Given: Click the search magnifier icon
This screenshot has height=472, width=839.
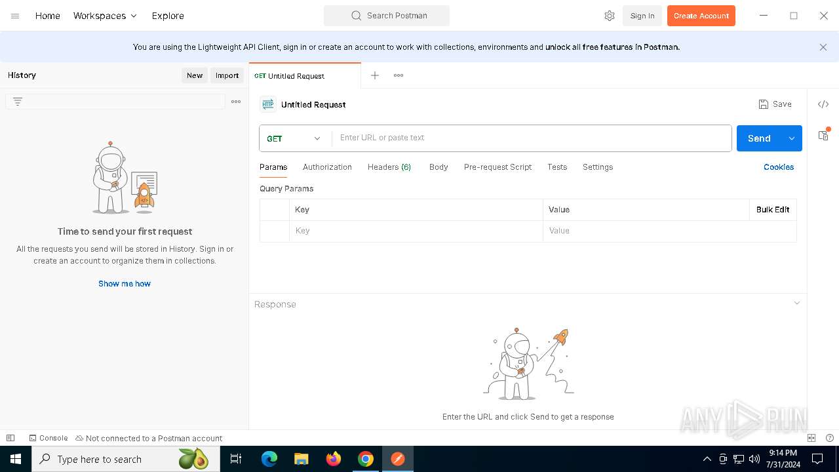Looking at the screenshot, I should click(x=356, y=16).
